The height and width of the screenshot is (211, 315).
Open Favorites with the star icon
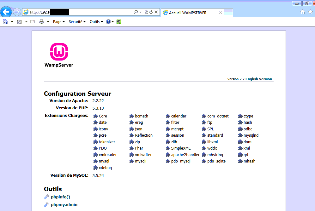click(x=311, y=12)
